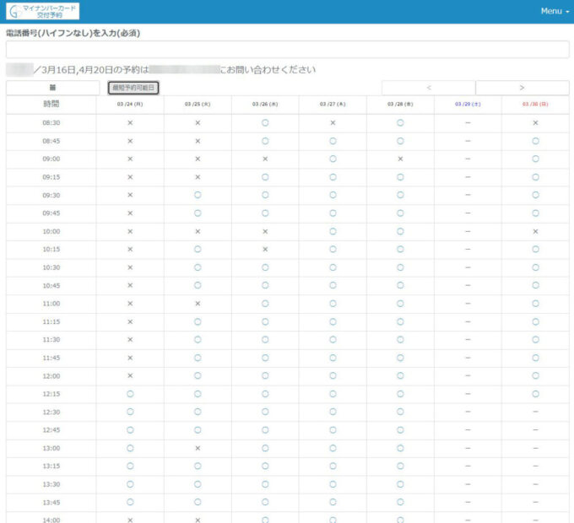Screen dimensions: 574x523
Task: Select available circle at 11:00 on 03/28
Action: coord(400,304)
